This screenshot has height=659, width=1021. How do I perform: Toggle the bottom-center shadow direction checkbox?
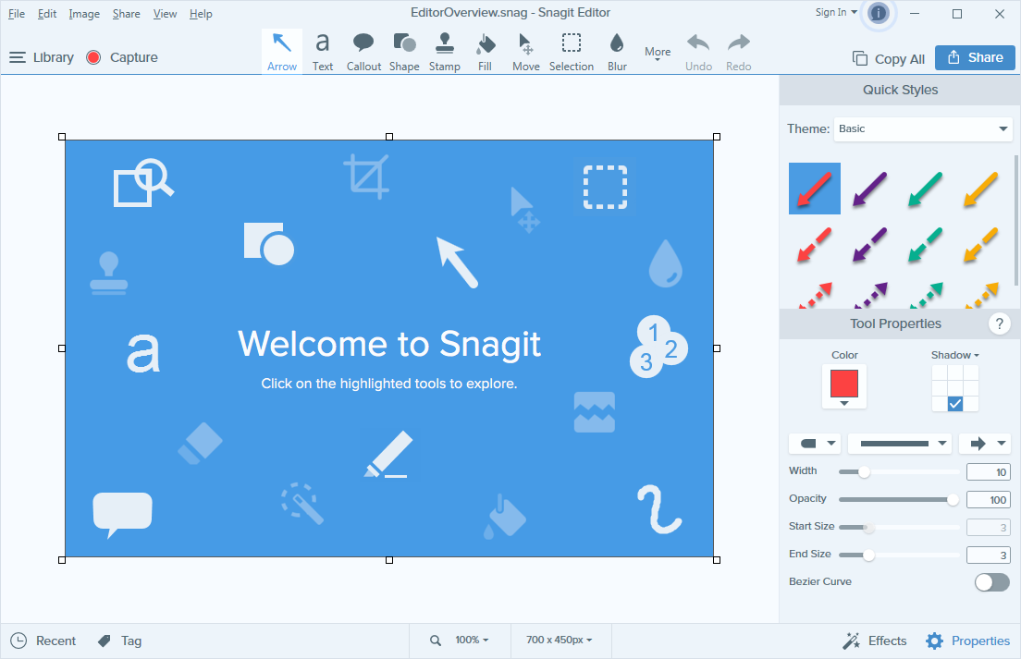pos(955,404)
